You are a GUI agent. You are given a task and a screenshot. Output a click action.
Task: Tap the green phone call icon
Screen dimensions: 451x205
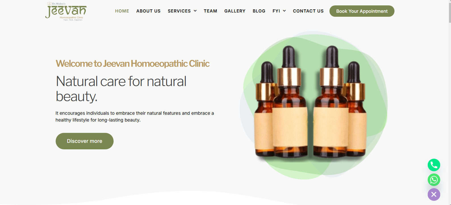pos(434,165)
